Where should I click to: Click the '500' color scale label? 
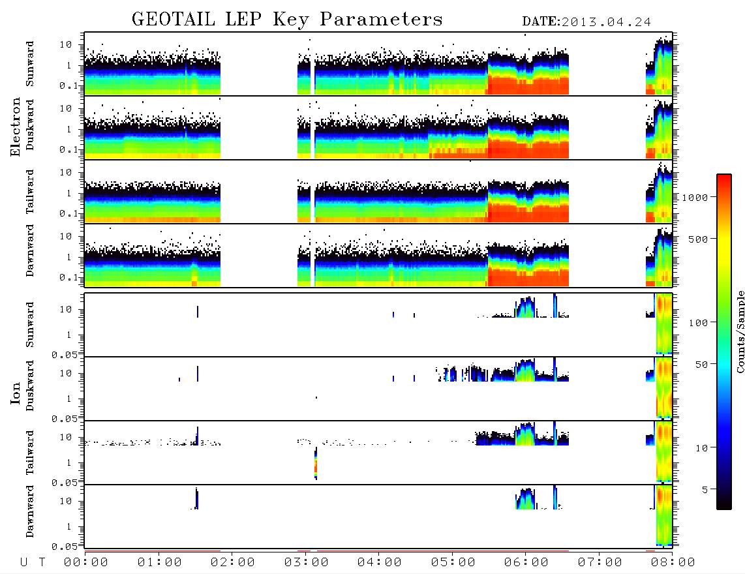[698, 239]
